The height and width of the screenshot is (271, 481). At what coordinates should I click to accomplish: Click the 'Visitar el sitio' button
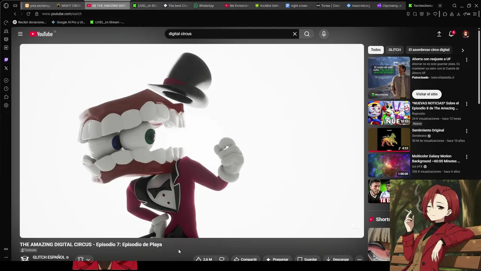(x=427, y=94)
